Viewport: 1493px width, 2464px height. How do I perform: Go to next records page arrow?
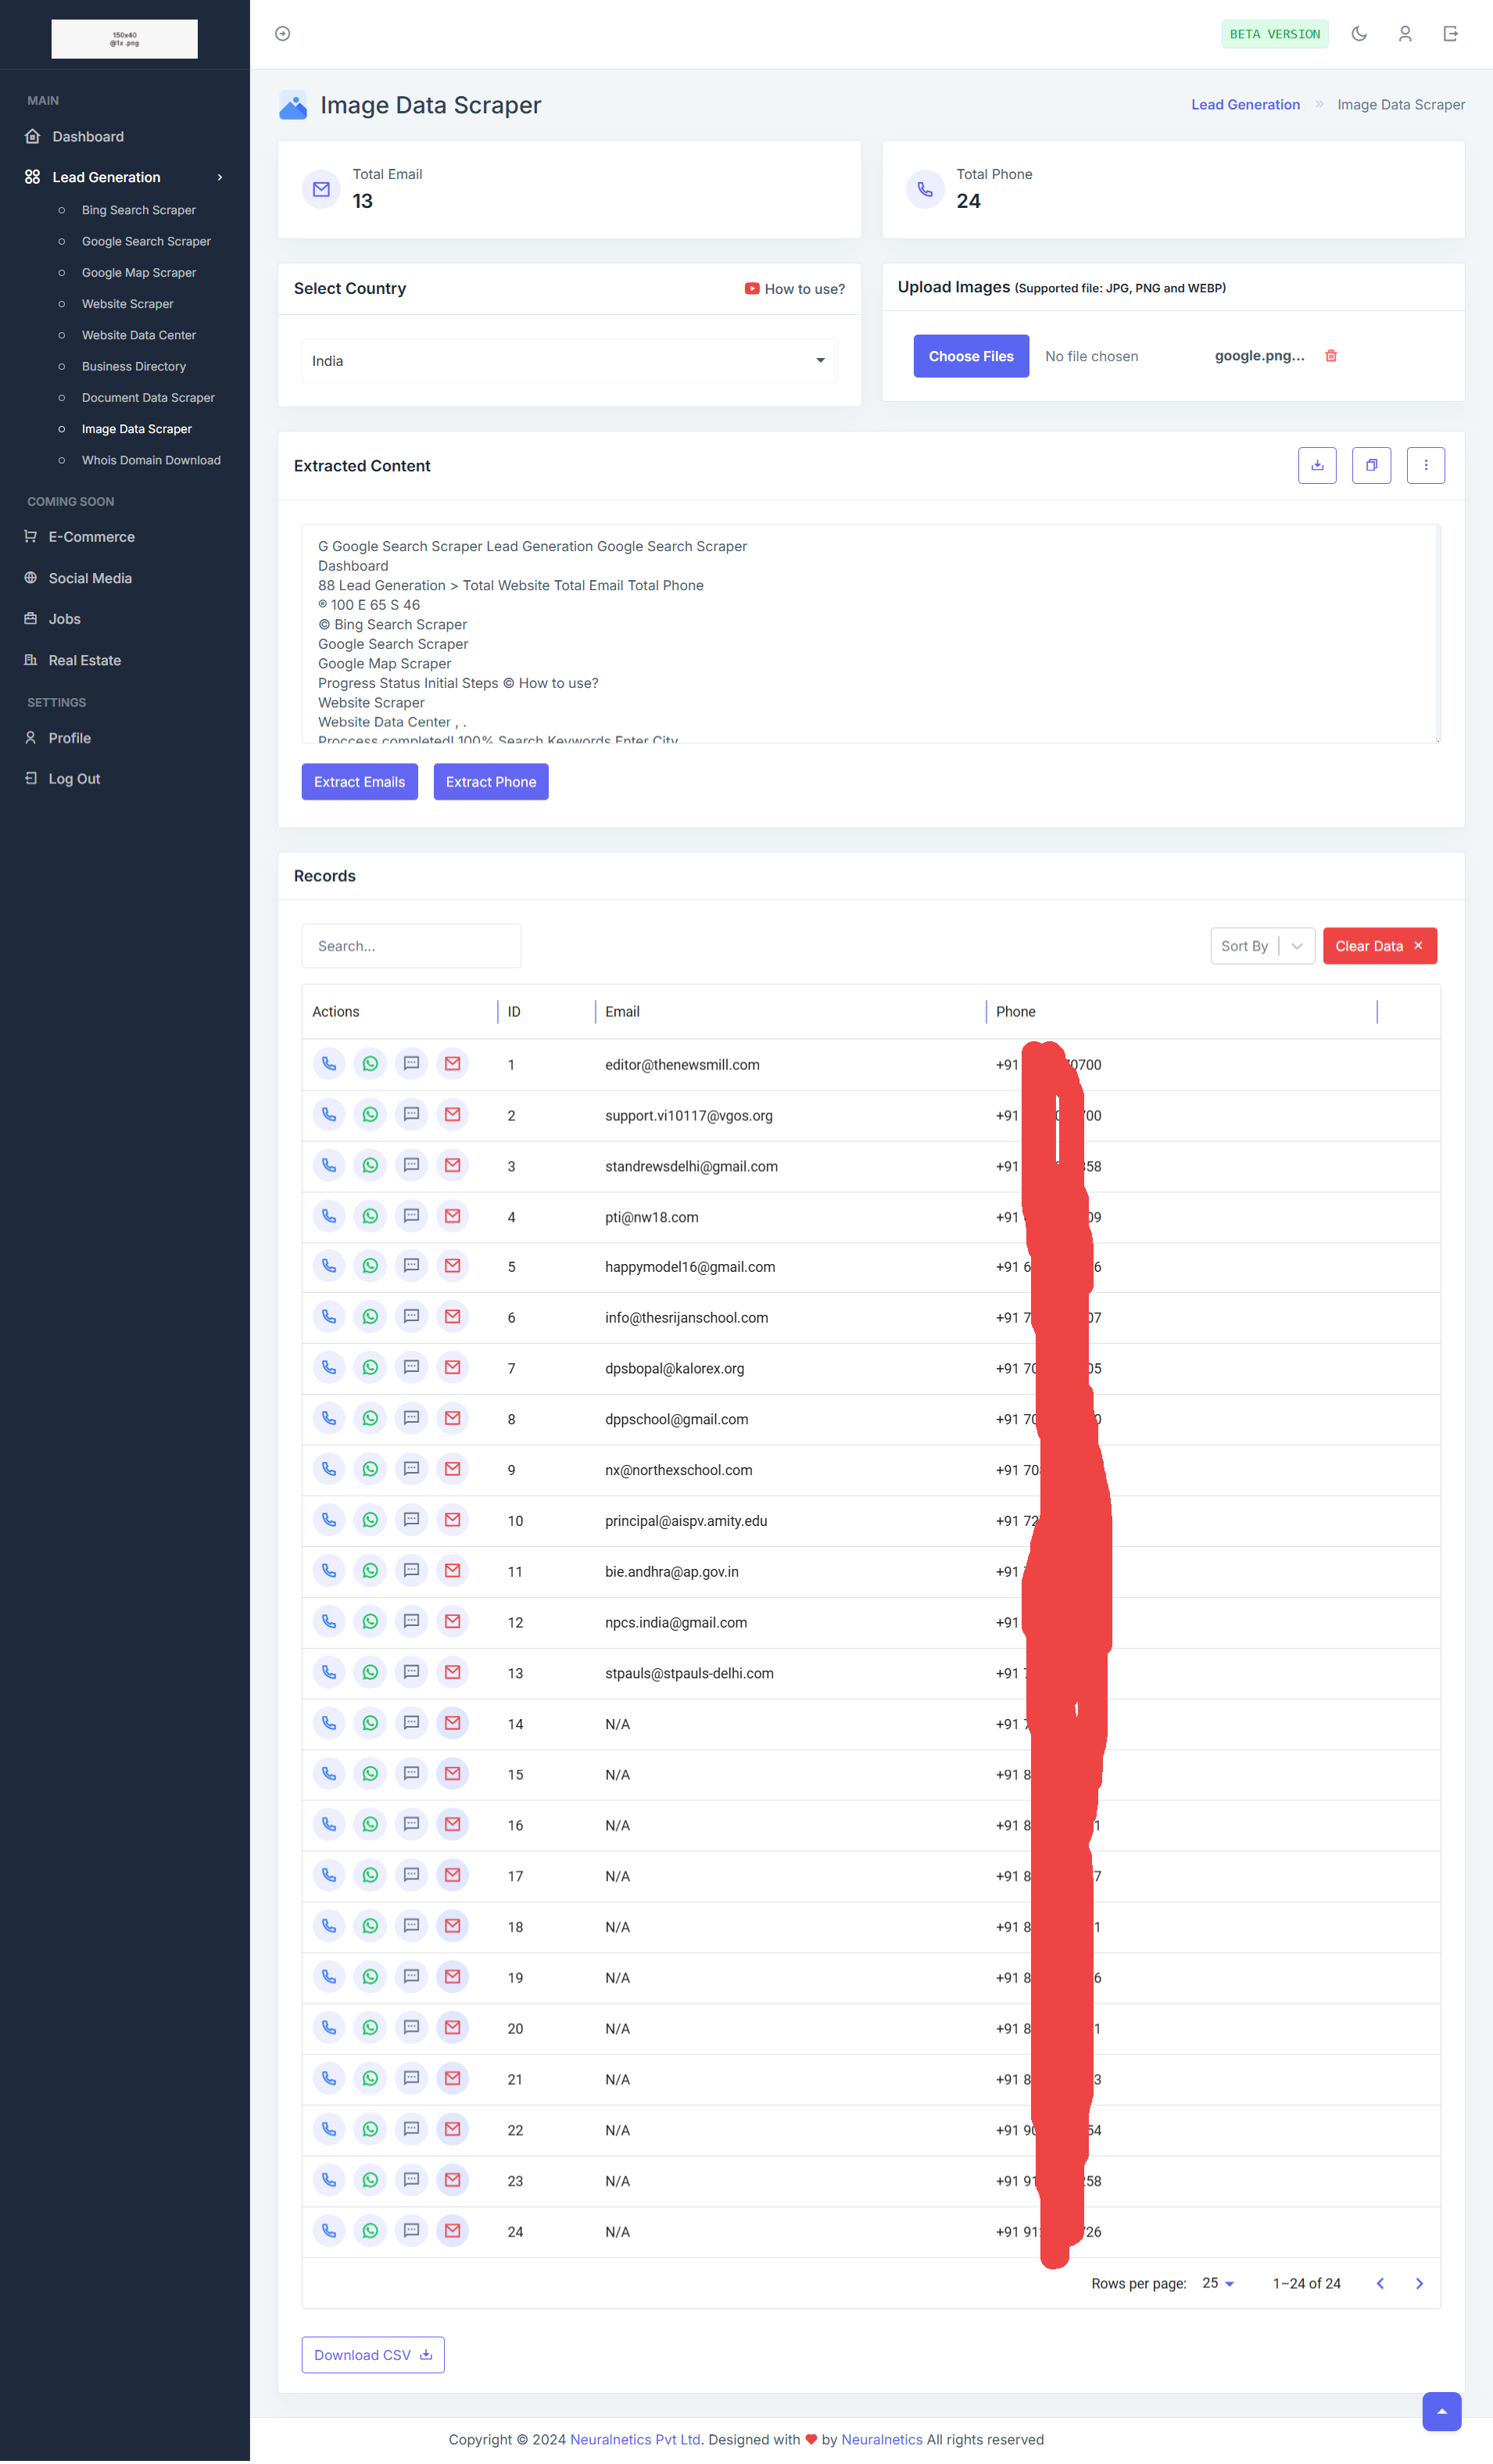point(1419,2284)
